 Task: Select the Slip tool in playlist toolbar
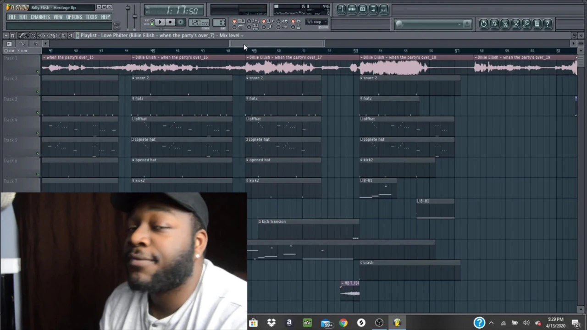coord(46,36)
